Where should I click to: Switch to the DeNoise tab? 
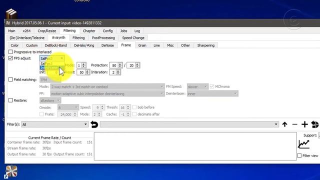click(x=107, y=45)
